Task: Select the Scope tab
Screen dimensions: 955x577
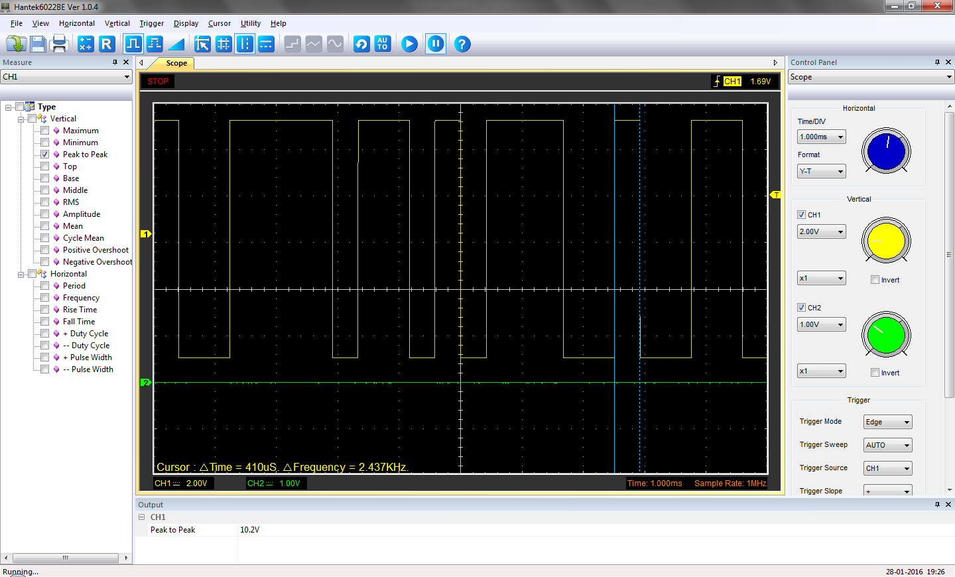Action: click(x=176, y=64)
